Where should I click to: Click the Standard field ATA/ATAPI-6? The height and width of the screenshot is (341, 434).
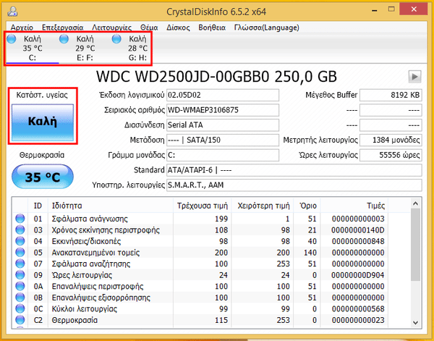[294, 170]
